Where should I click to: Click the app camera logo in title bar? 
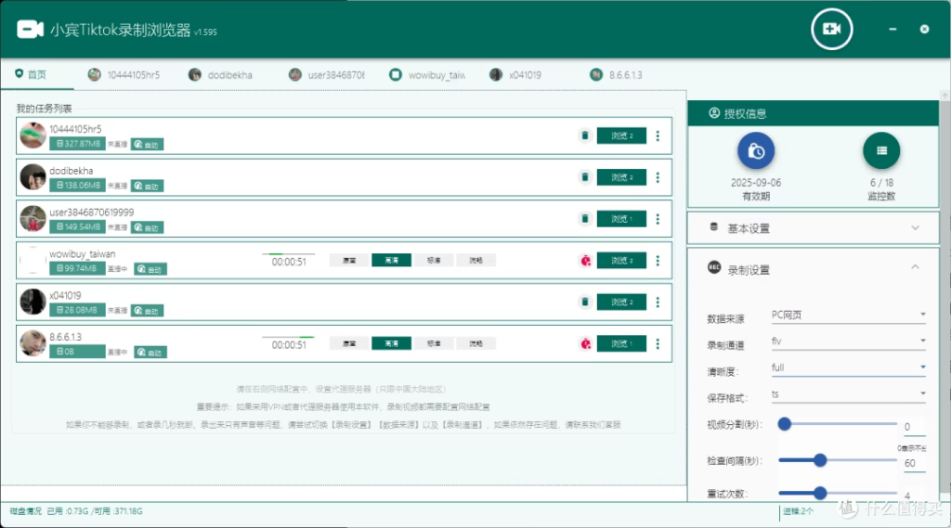coord(30,29)
